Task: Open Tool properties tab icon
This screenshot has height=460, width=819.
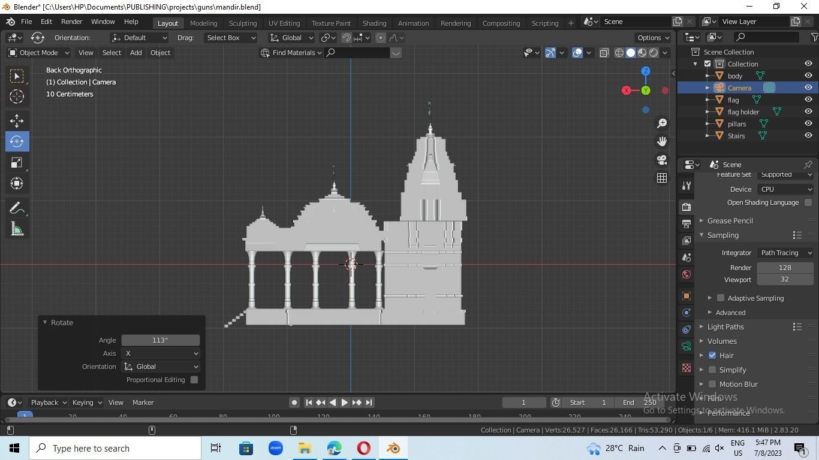Action: coord(686,186)
